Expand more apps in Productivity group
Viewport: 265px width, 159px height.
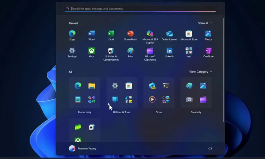92,99
